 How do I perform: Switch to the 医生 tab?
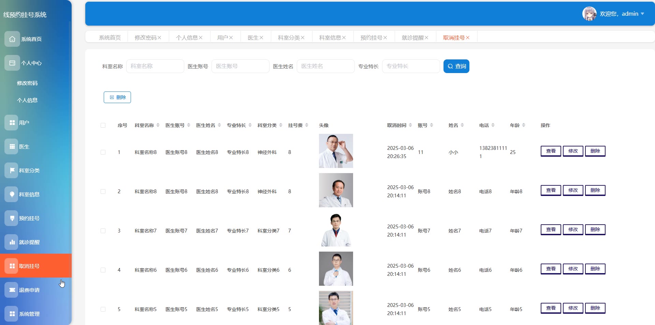click(253, 38)
